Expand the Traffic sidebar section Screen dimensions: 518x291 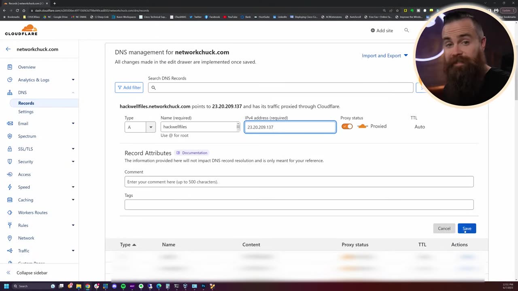click(x=73, y=251)
